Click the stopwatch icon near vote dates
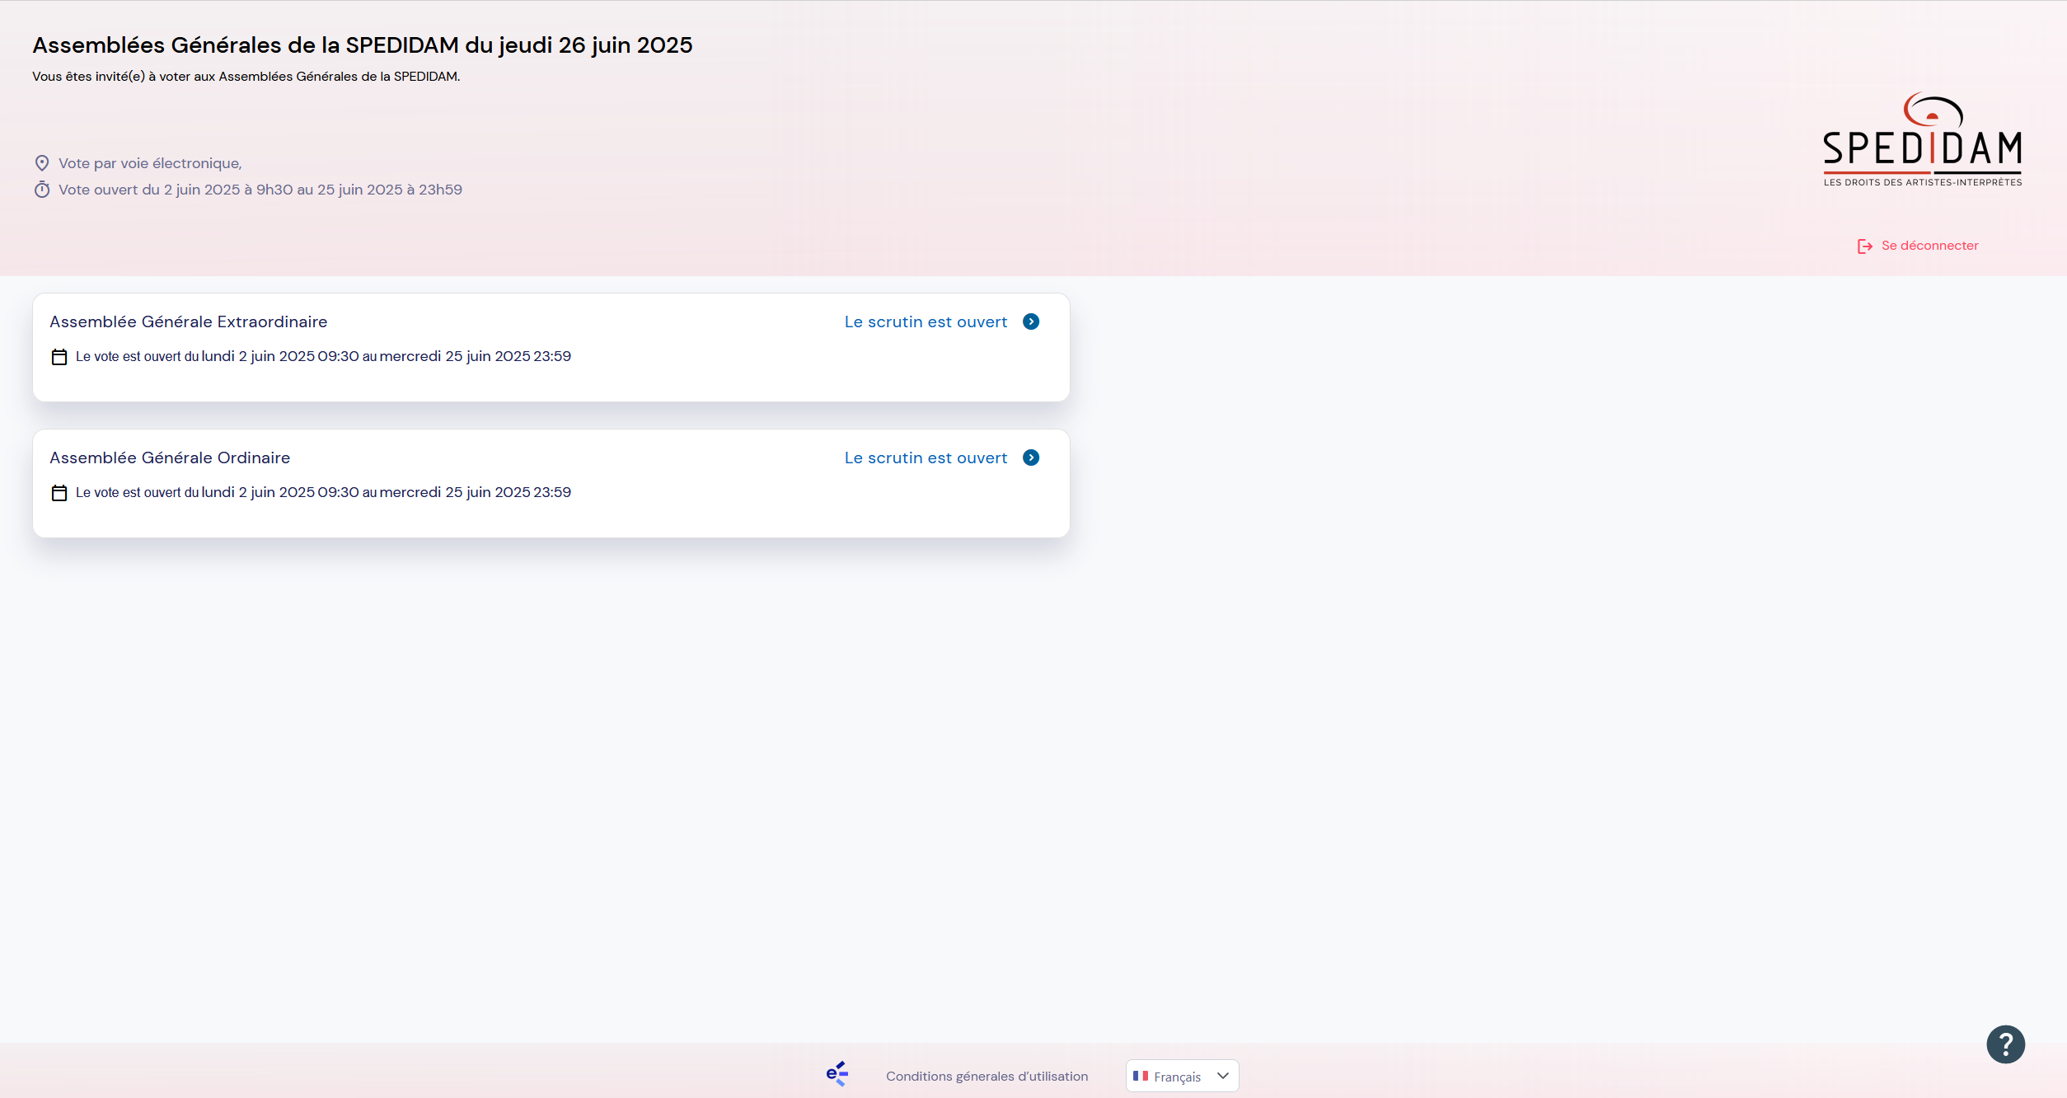 (42, 190)
